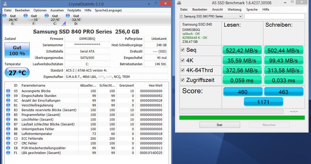Screen dimensions: 311x164
Task: Click status orb for CRC Fehler row
Action: [8, 143]
